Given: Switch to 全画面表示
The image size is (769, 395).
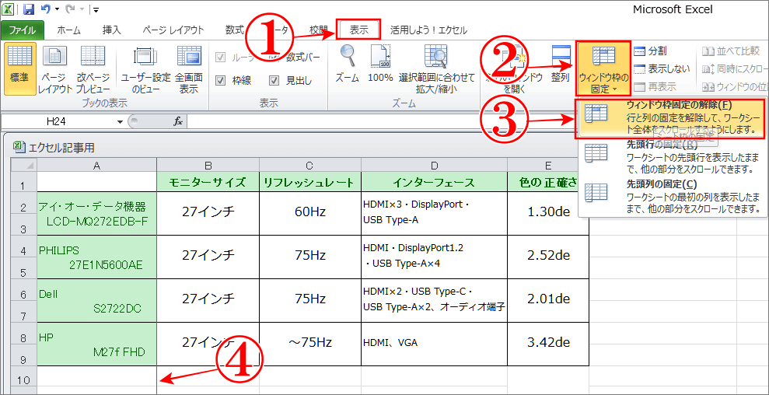Looking at the screenshot, I should click(x=189, y=68).
